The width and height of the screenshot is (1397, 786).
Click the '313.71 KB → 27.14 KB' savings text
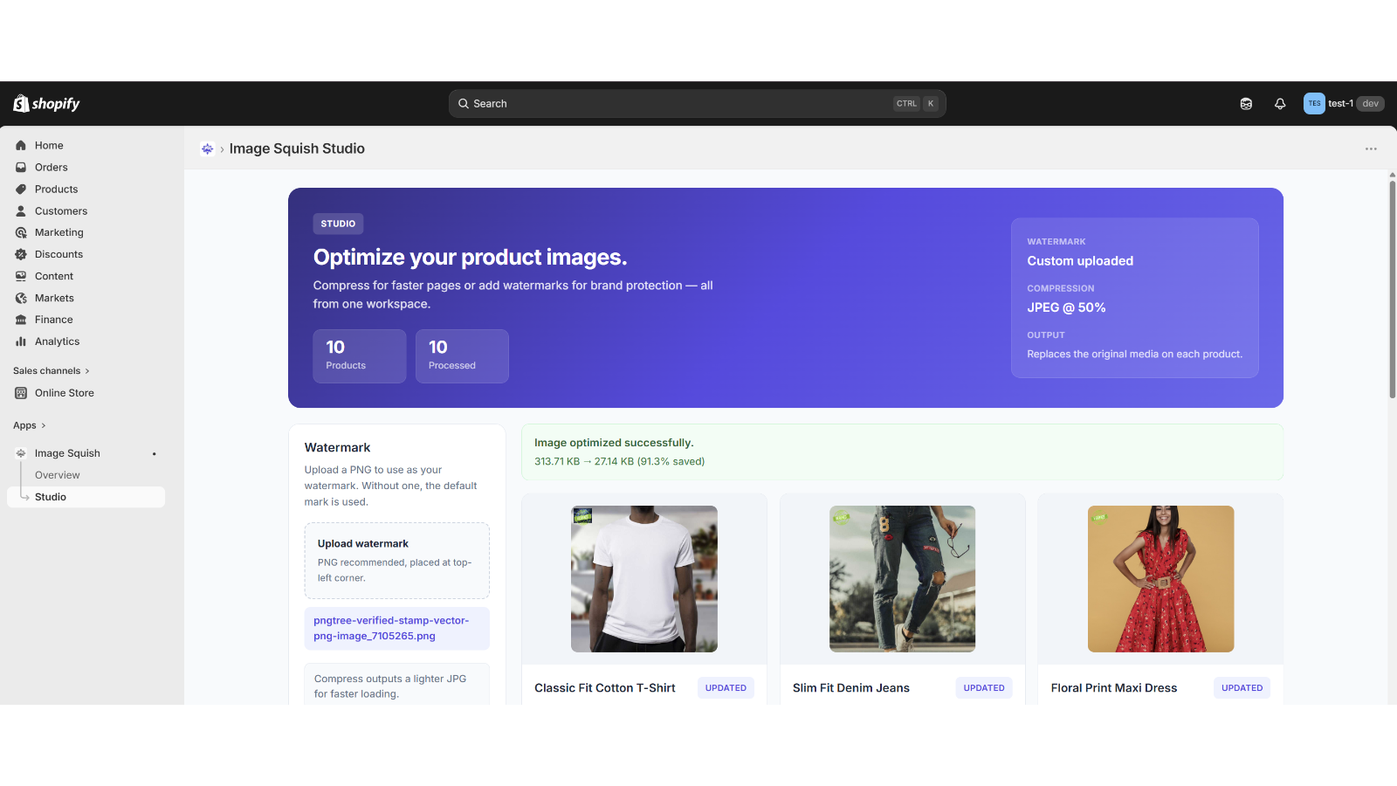point(619,462)
